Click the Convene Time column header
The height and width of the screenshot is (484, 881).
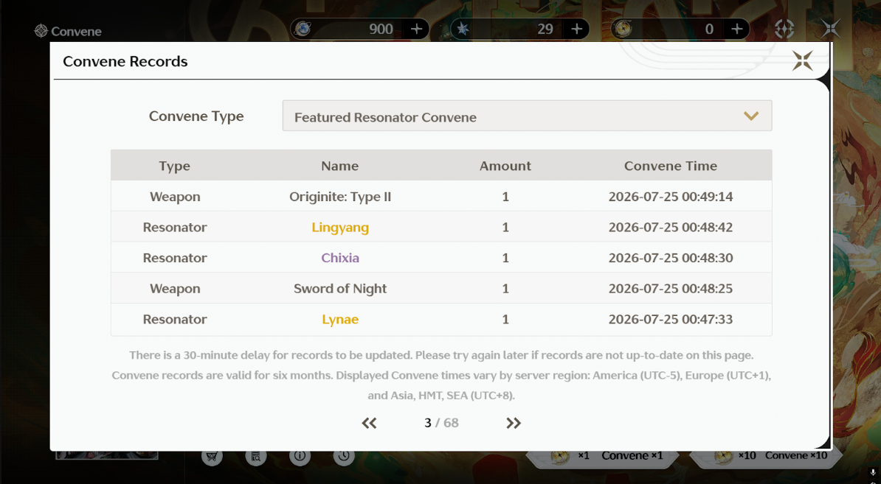[671, 166]
